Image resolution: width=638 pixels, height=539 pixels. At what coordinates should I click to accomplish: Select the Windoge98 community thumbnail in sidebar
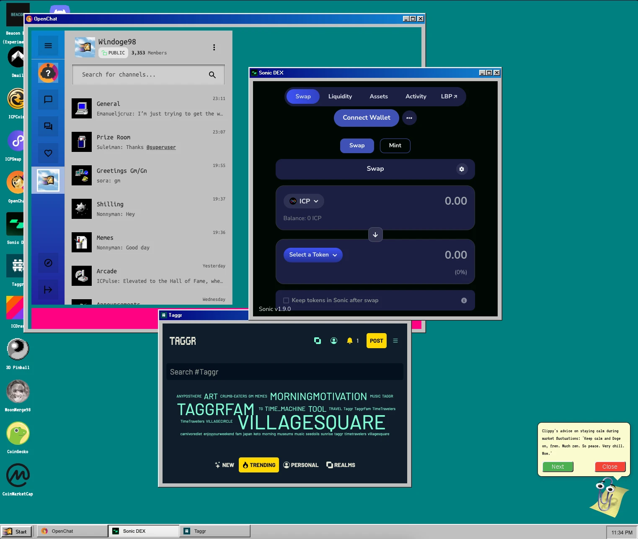[48, 180]
